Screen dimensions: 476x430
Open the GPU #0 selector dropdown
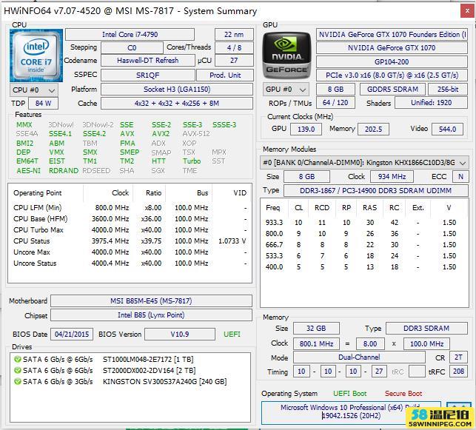click(x=286, y=90)
